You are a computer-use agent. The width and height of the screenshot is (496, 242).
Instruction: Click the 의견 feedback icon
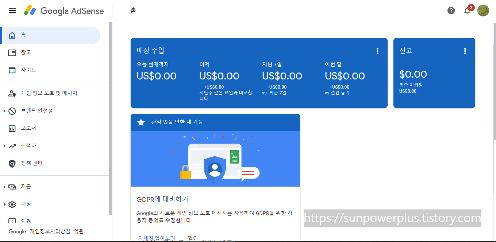point(12,220)
